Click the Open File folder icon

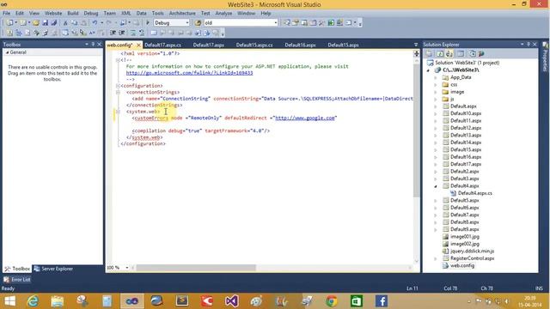(x=36, y=23)
